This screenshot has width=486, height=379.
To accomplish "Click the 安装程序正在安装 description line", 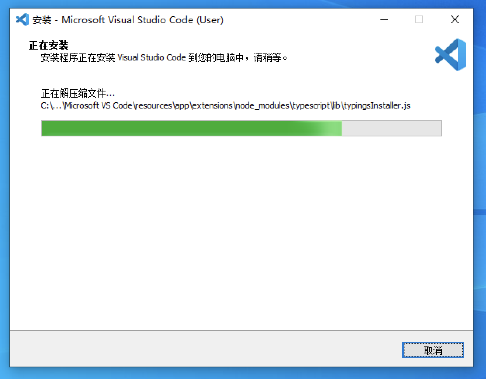I will point(164,58).
